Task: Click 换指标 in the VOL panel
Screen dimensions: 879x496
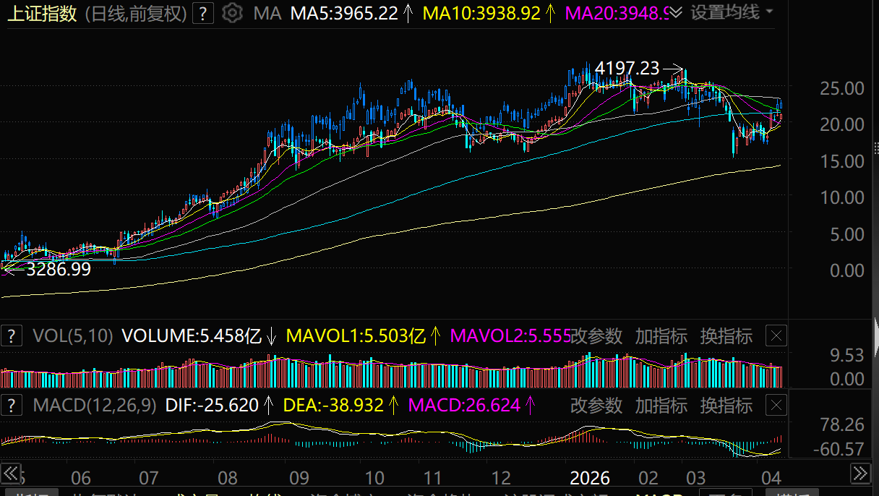Action: point(726,336)
